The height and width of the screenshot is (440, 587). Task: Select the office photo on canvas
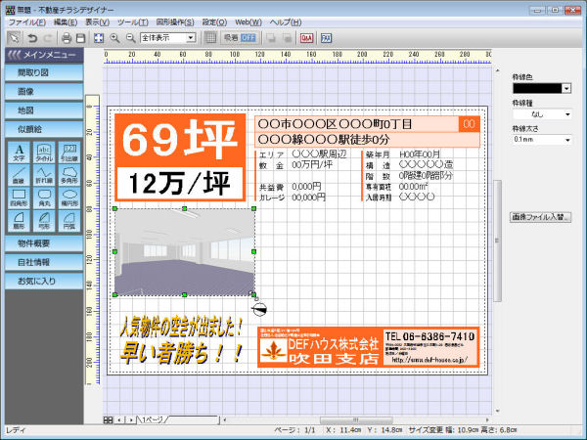click(x=184, y=251)
